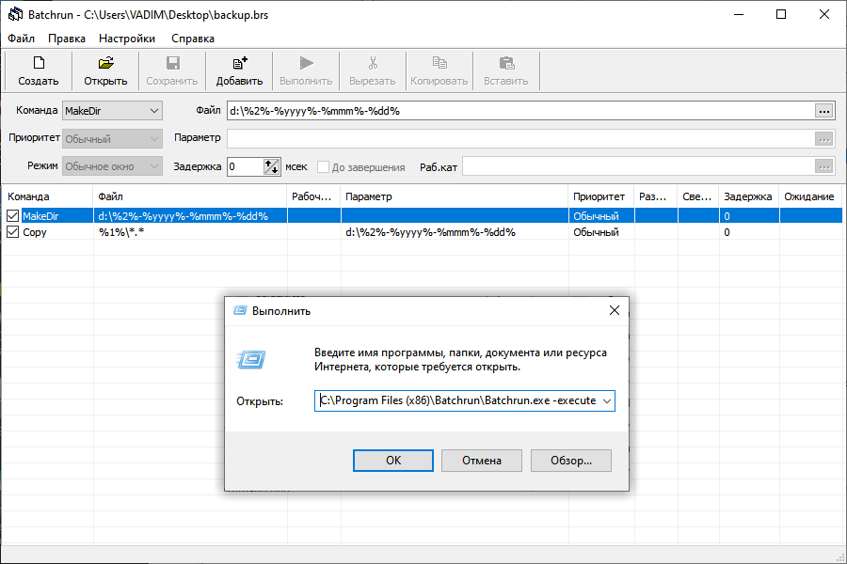Click the Раб.кат input field
Viewport: 847px width, 564px height.
point(638,166)
